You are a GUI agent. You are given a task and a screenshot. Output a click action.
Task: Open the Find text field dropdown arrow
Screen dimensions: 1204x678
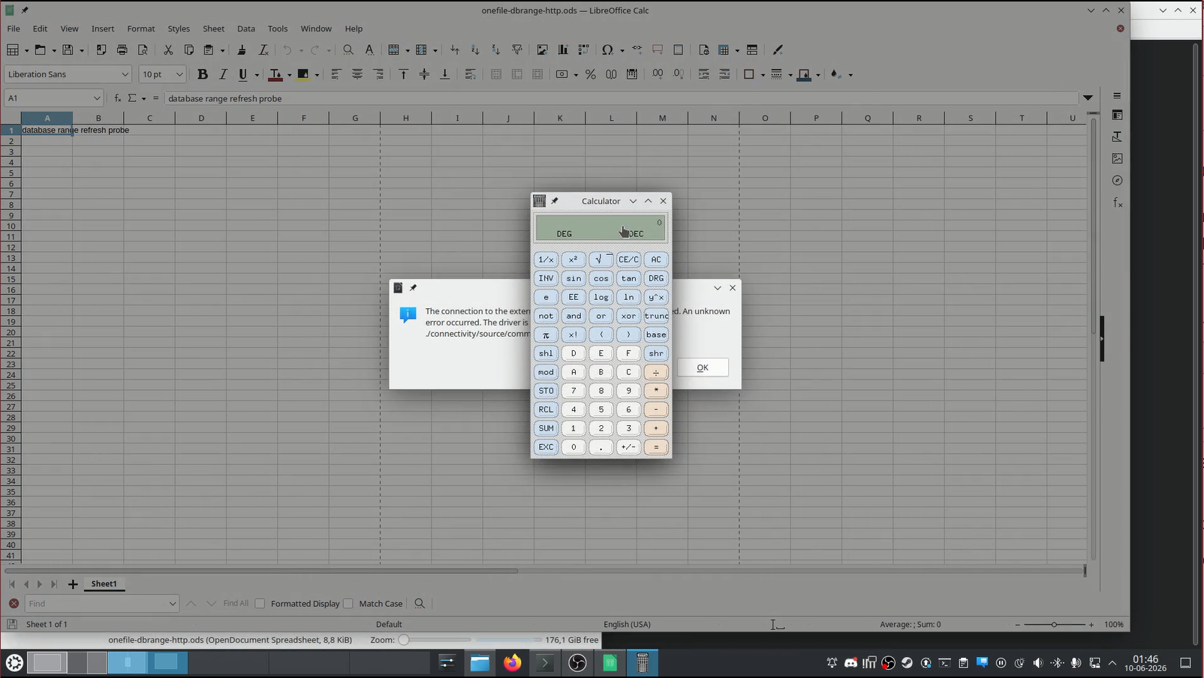click(x=172, y=604)
